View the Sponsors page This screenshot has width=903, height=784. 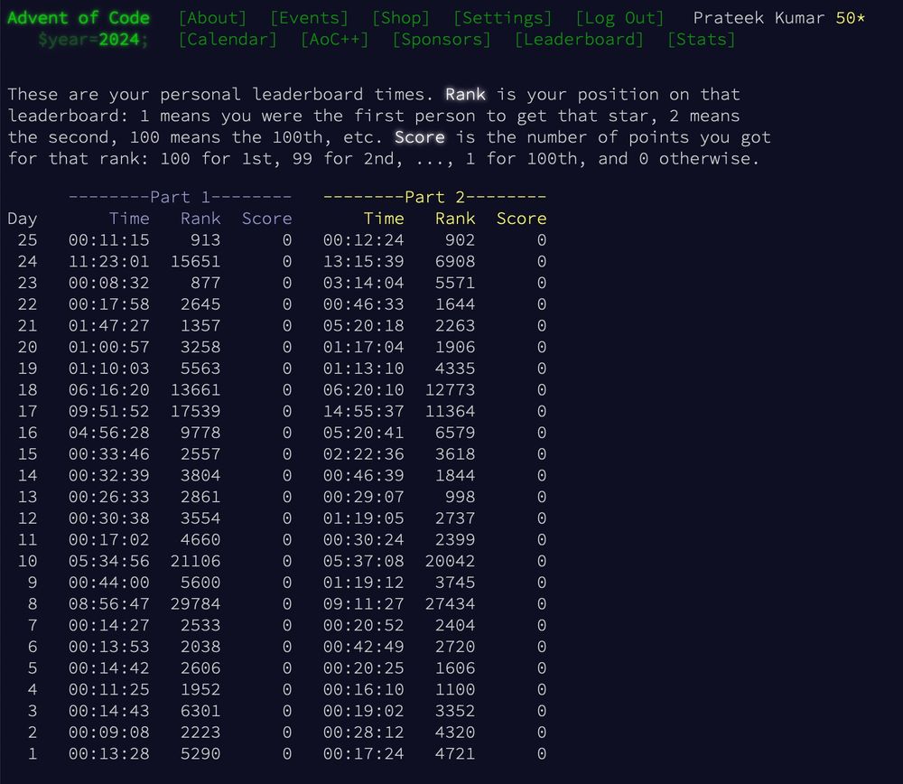442,39
